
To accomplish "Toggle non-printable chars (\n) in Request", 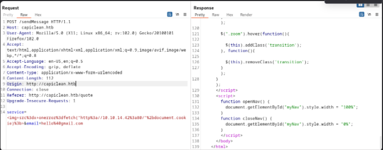I will coord(177,15).
